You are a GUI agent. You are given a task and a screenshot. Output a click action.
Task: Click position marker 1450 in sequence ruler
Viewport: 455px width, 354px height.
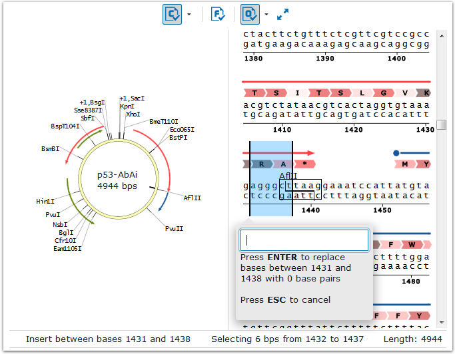[x=382, y=210]
